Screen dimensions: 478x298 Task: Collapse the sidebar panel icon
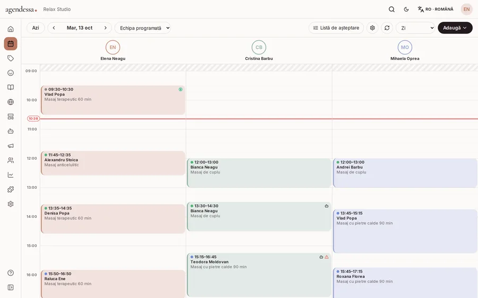click(x=11, y=287)
